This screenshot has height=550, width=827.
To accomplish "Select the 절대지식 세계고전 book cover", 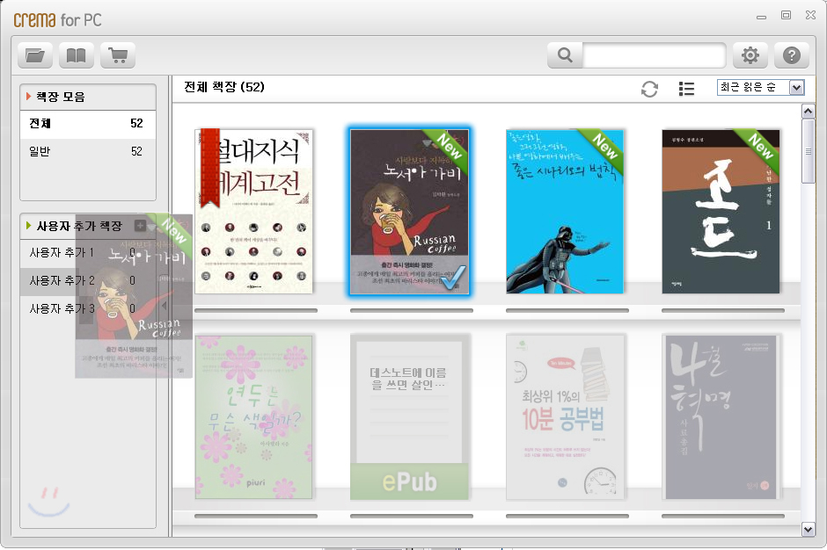I will pyautogui.click(x=253, y=211).
